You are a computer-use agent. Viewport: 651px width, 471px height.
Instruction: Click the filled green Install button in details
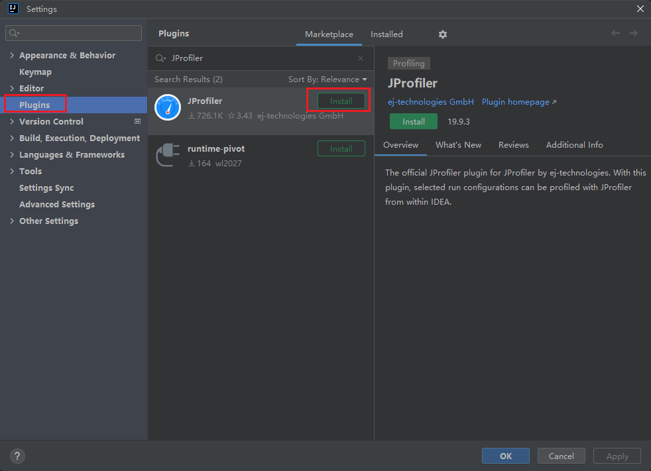[414, 122]
